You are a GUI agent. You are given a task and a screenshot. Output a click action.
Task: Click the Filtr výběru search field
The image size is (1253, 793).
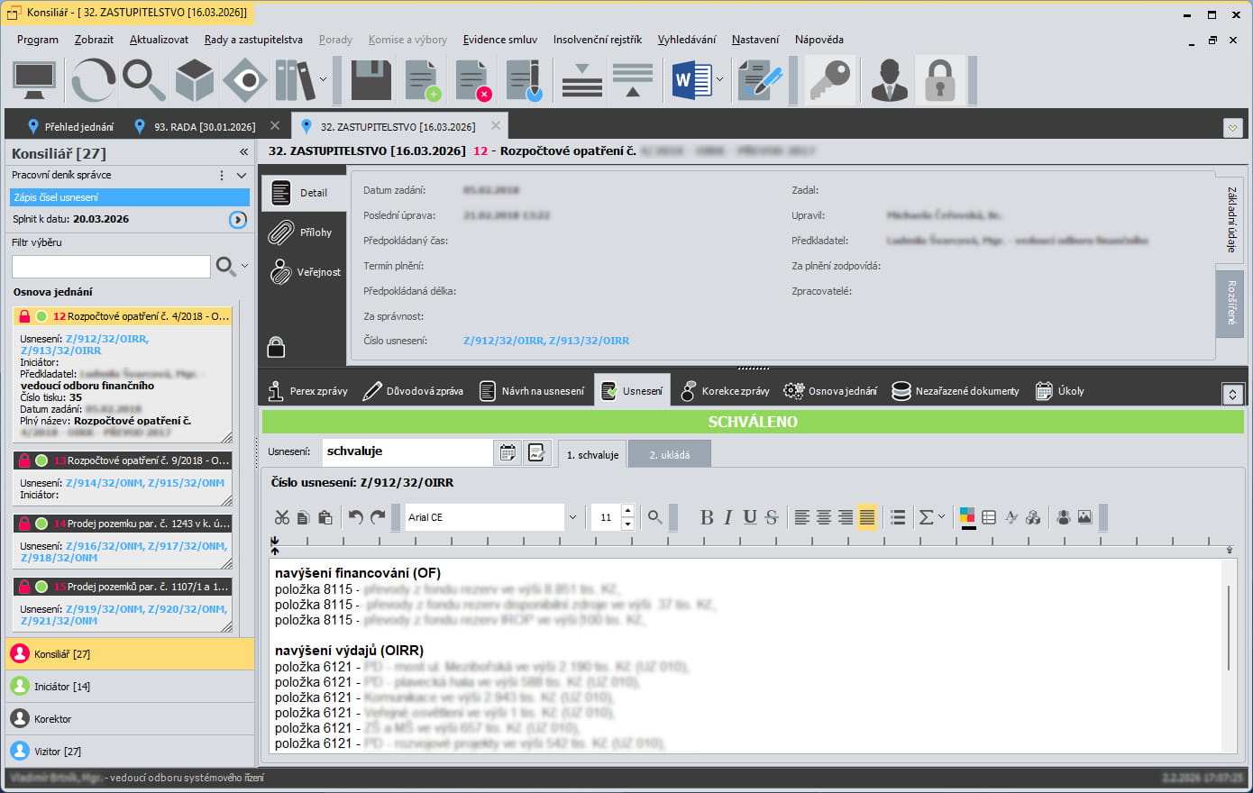click(x=111, y=267)
